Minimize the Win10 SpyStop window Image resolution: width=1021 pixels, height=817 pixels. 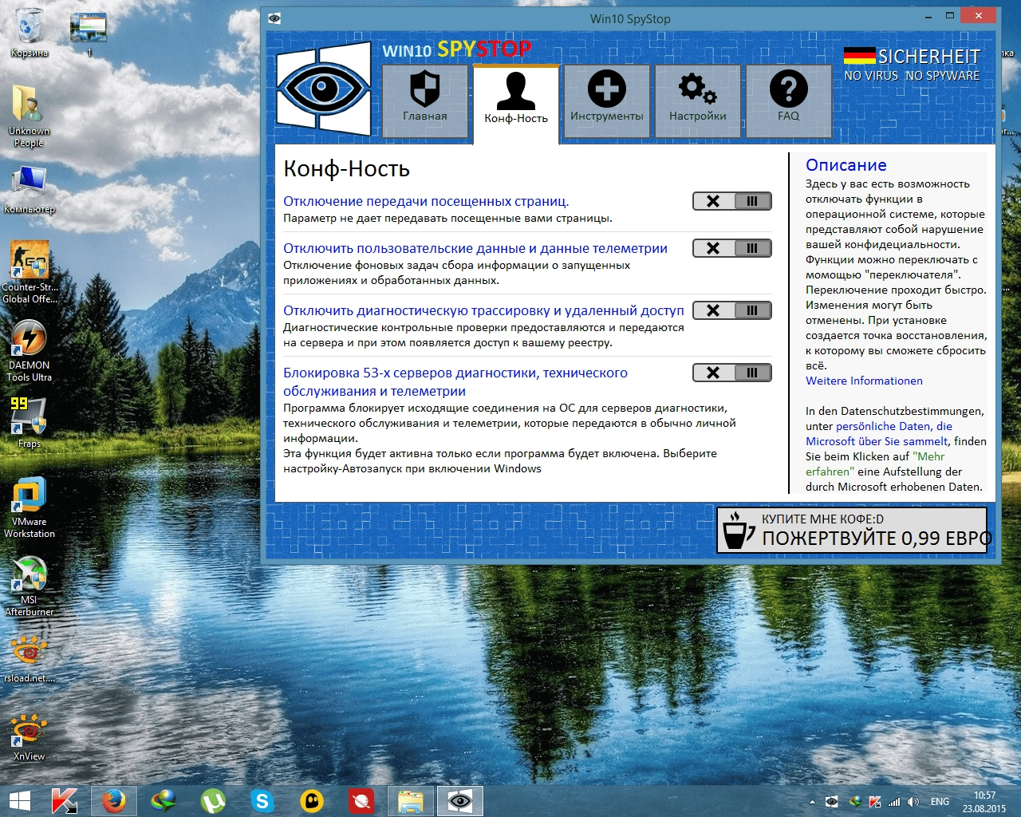click(928, 15)
